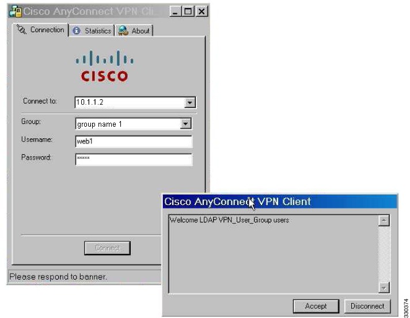
Task: Switch to the Statistics tab
Action: [x=92, y=31]
